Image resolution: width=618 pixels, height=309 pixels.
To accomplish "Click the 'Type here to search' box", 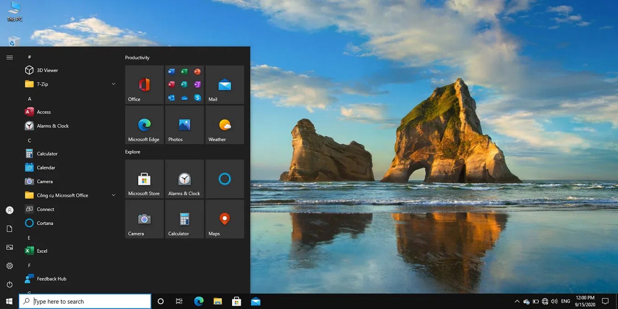I will (85, 301).
